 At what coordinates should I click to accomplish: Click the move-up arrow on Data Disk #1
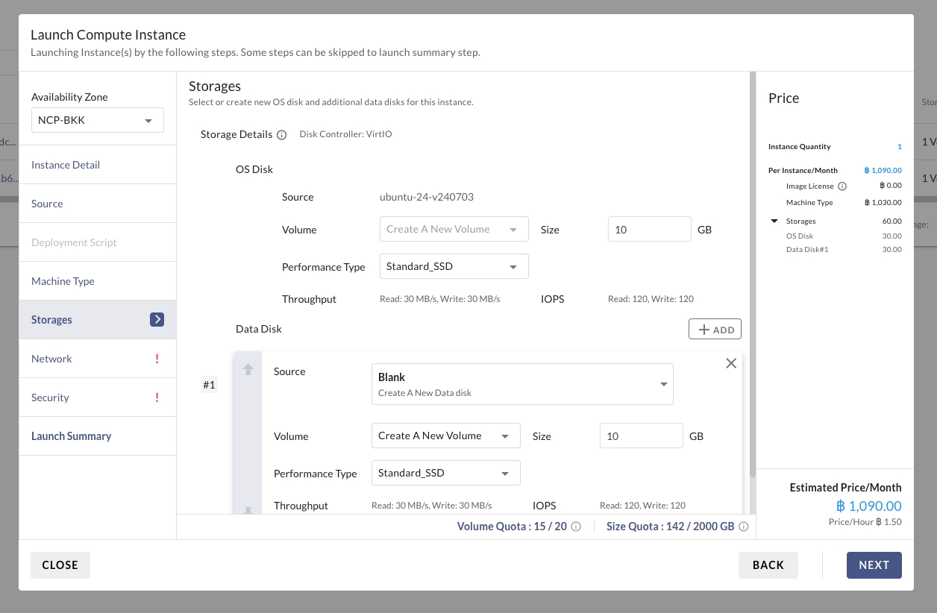[248, 370]
